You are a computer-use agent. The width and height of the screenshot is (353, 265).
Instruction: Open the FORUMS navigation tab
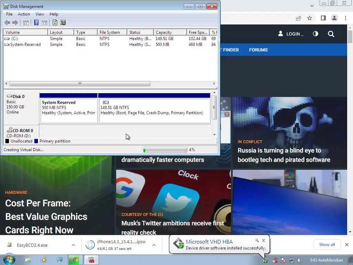tap(258, 50)
